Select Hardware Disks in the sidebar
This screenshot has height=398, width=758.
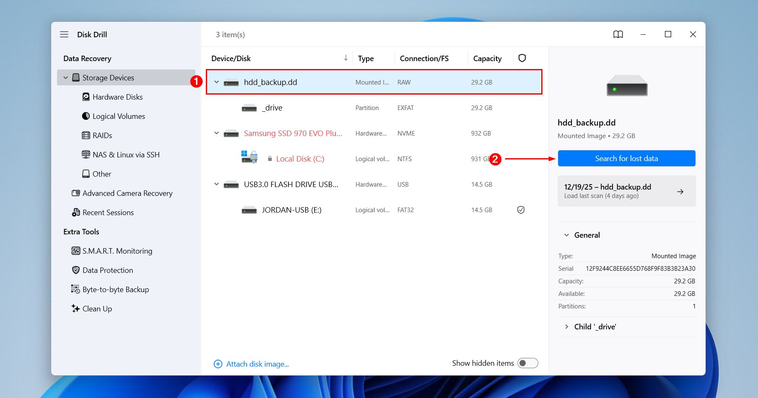[x=117, y=97]
